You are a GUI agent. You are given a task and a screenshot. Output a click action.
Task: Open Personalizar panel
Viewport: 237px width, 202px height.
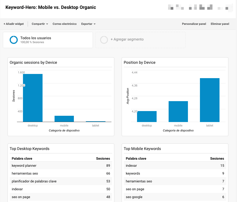click(194, 24)
